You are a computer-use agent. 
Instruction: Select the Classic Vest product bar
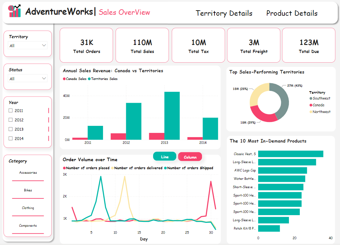[x=290, y=154]
